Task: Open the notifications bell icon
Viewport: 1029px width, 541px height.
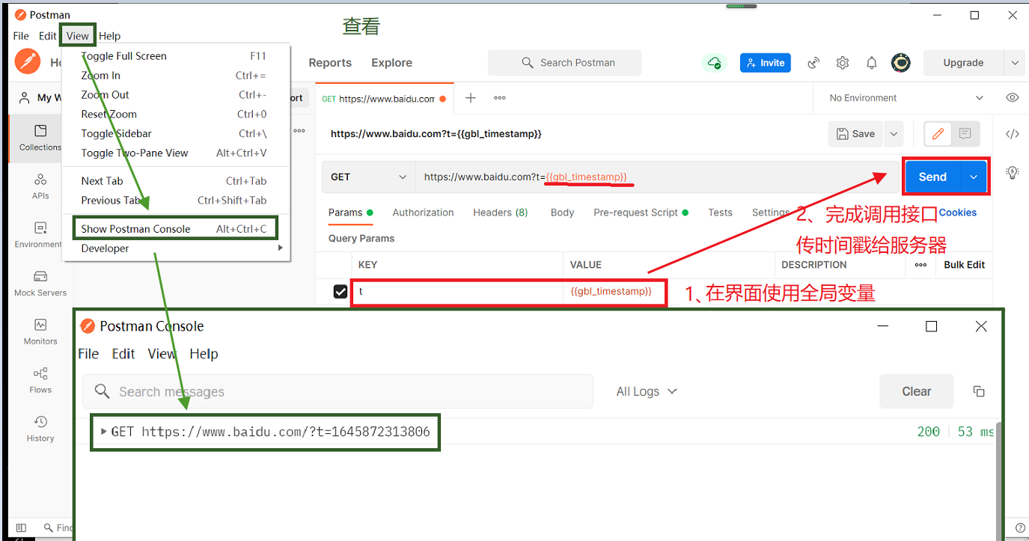Action: tap(871, 63)
